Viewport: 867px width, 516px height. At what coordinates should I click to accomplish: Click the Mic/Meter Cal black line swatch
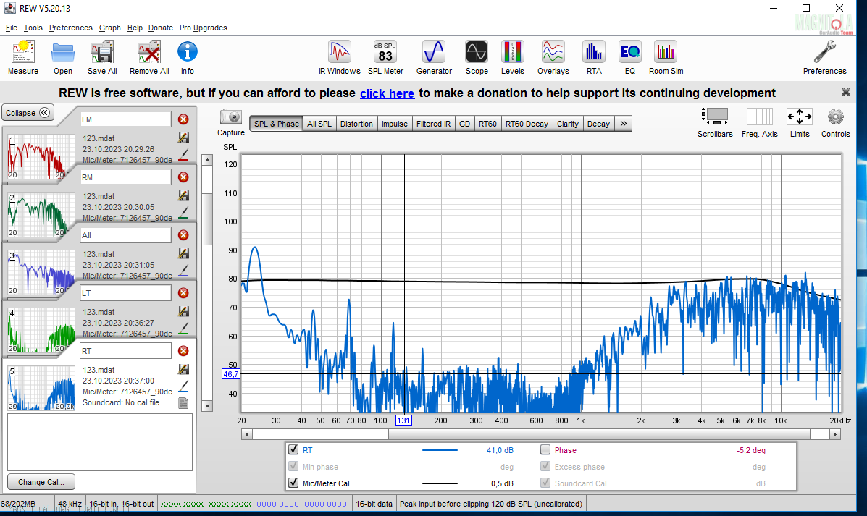coord(440,483)
